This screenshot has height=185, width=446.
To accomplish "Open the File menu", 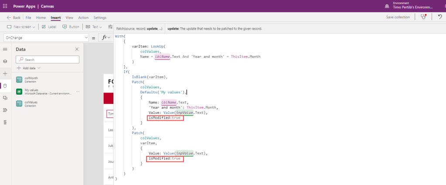I will (x=28, y=17).
